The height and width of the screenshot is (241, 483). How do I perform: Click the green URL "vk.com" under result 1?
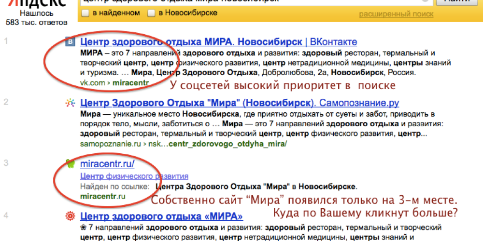(93, 83)
